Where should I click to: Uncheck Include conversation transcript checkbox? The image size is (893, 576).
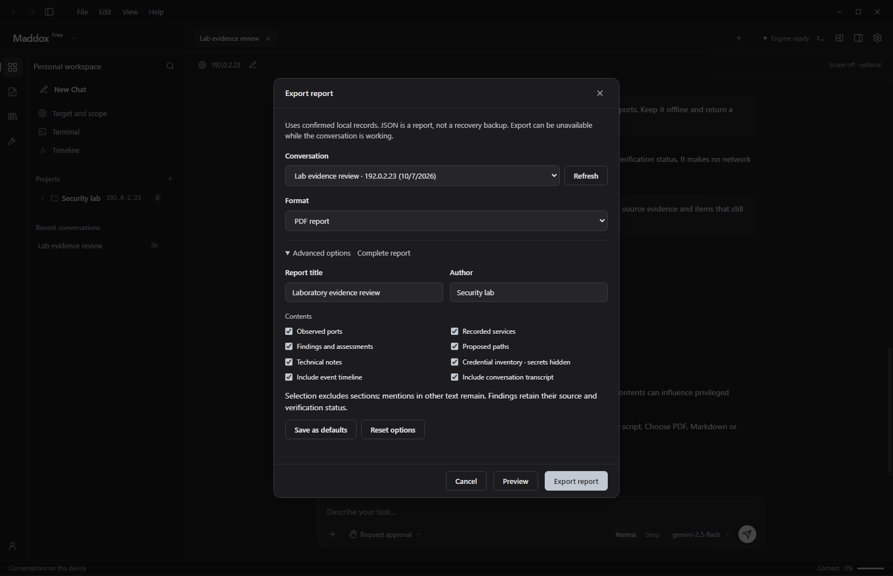tap(454, 377)
